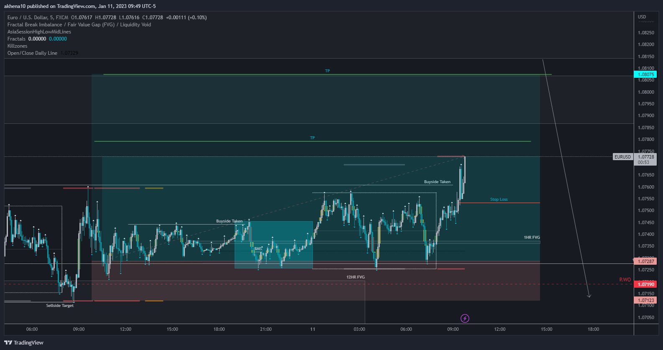Click the P.WO red label

pyautogui.click(x=625, y=280)
